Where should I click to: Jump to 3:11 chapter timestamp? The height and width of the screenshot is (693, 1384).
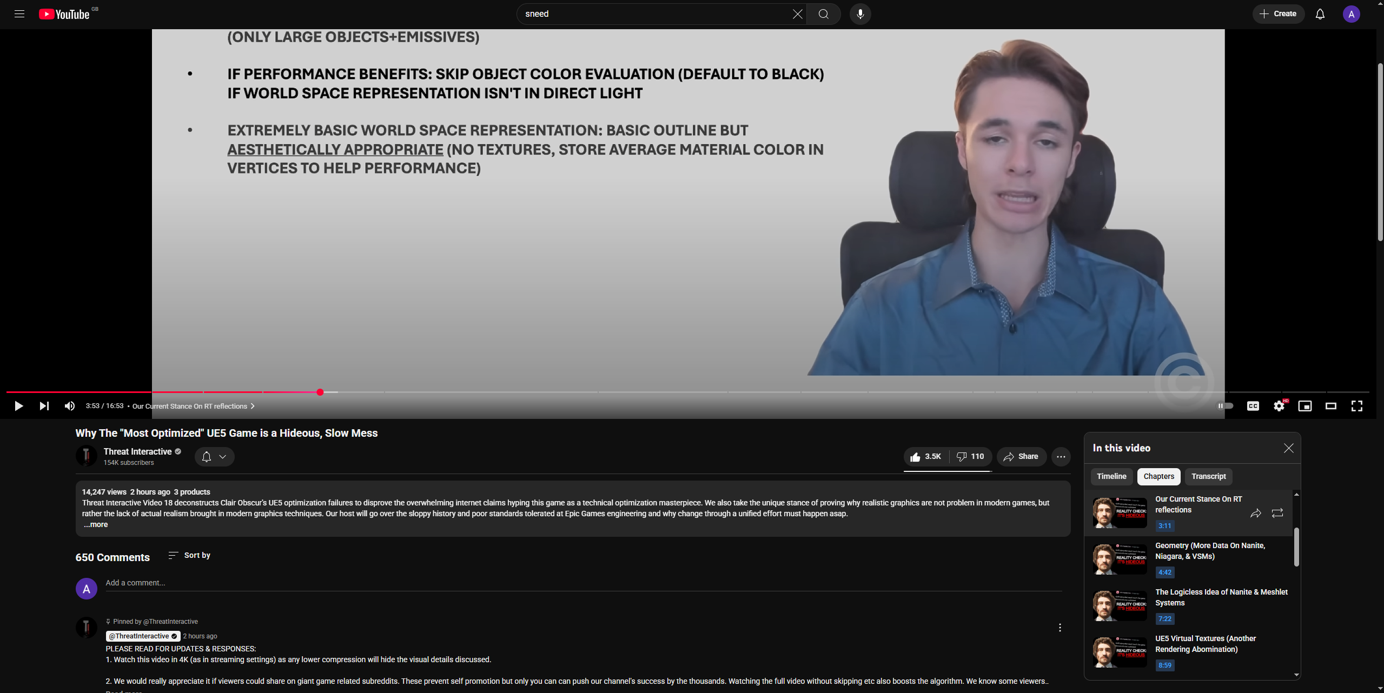[x=1164, y=526]
